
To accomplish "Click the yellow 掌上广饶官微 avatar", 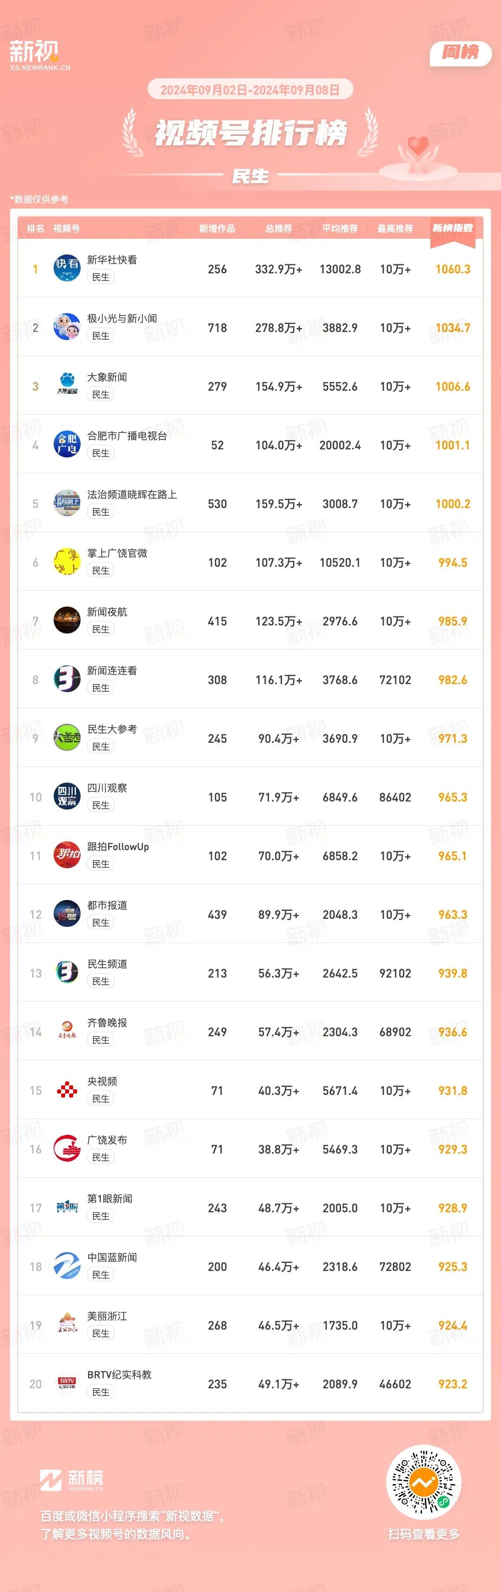I will [67, 561].
